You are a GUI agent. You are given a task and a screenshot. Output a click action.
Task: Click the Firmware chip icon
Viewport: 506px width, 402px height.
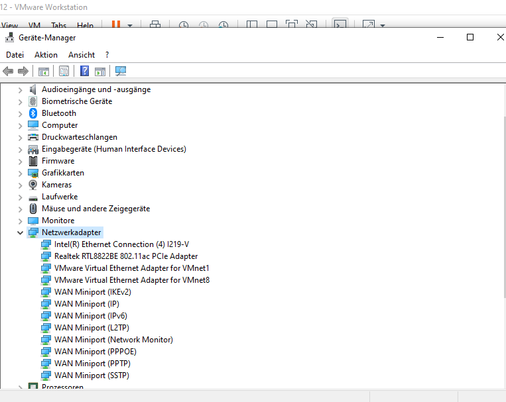click(x=33, y=161)
